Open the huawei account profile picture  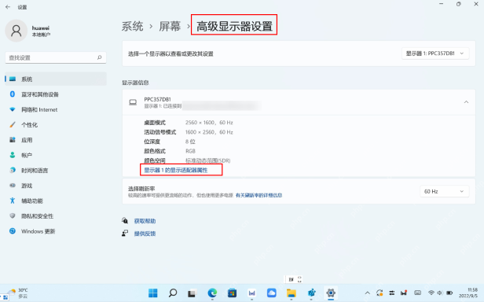16,31
